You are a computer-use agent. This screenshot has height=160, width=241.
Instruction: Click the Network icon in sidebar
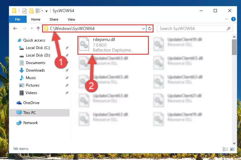[x=19, y=123]
